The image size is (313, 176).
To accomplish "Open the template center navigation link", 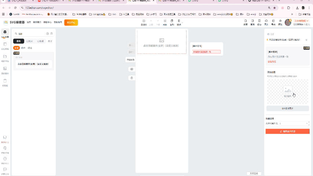I will coord(48,22).
